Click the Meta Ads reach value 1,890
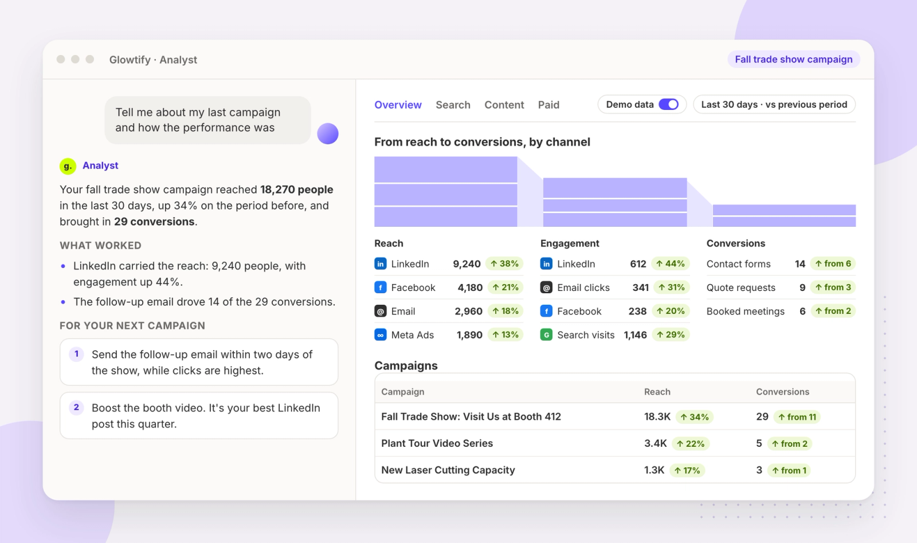Screen dimensions: 917x543 (469, 335)
